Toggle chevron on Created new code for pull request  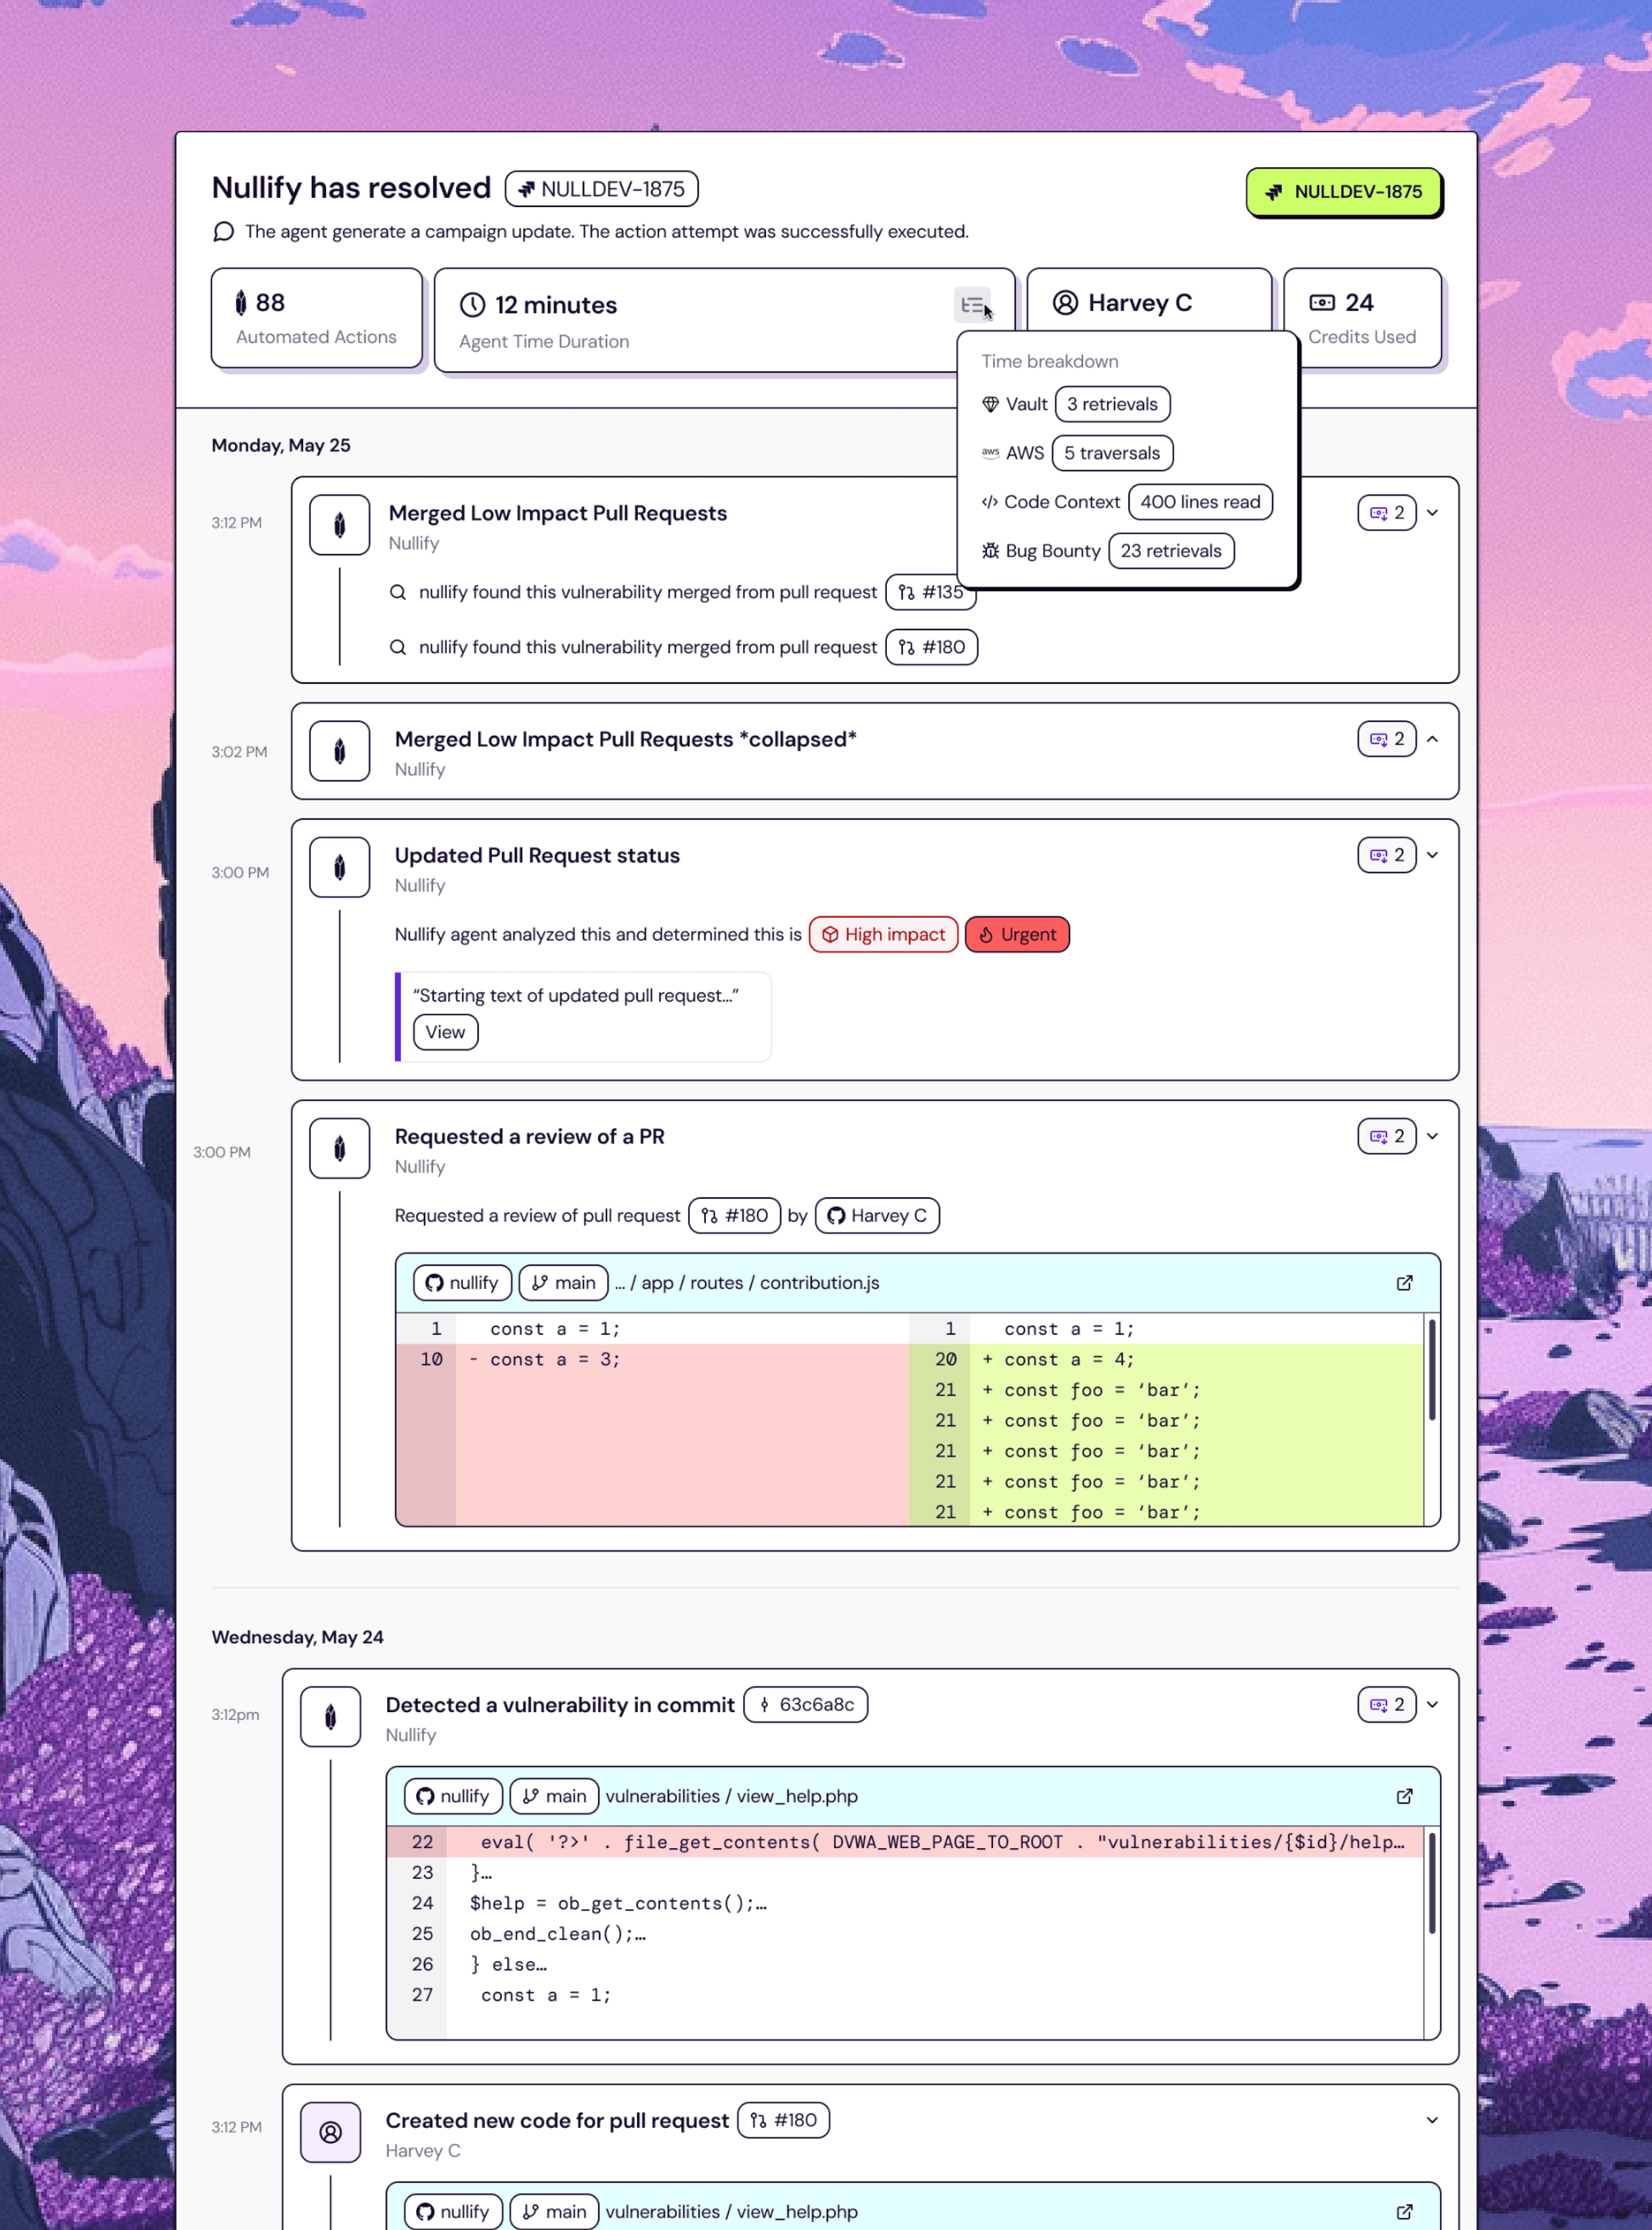tap(1432, 2120)
